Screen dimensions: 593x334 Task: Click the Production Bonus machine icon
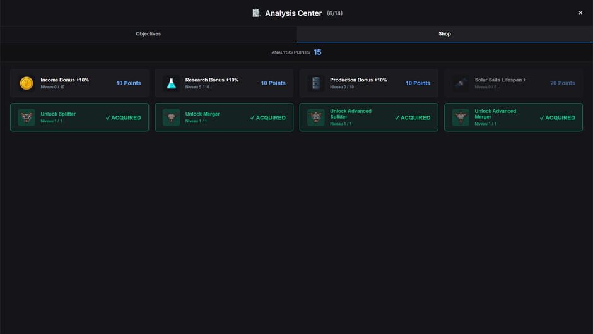[316, 83]
